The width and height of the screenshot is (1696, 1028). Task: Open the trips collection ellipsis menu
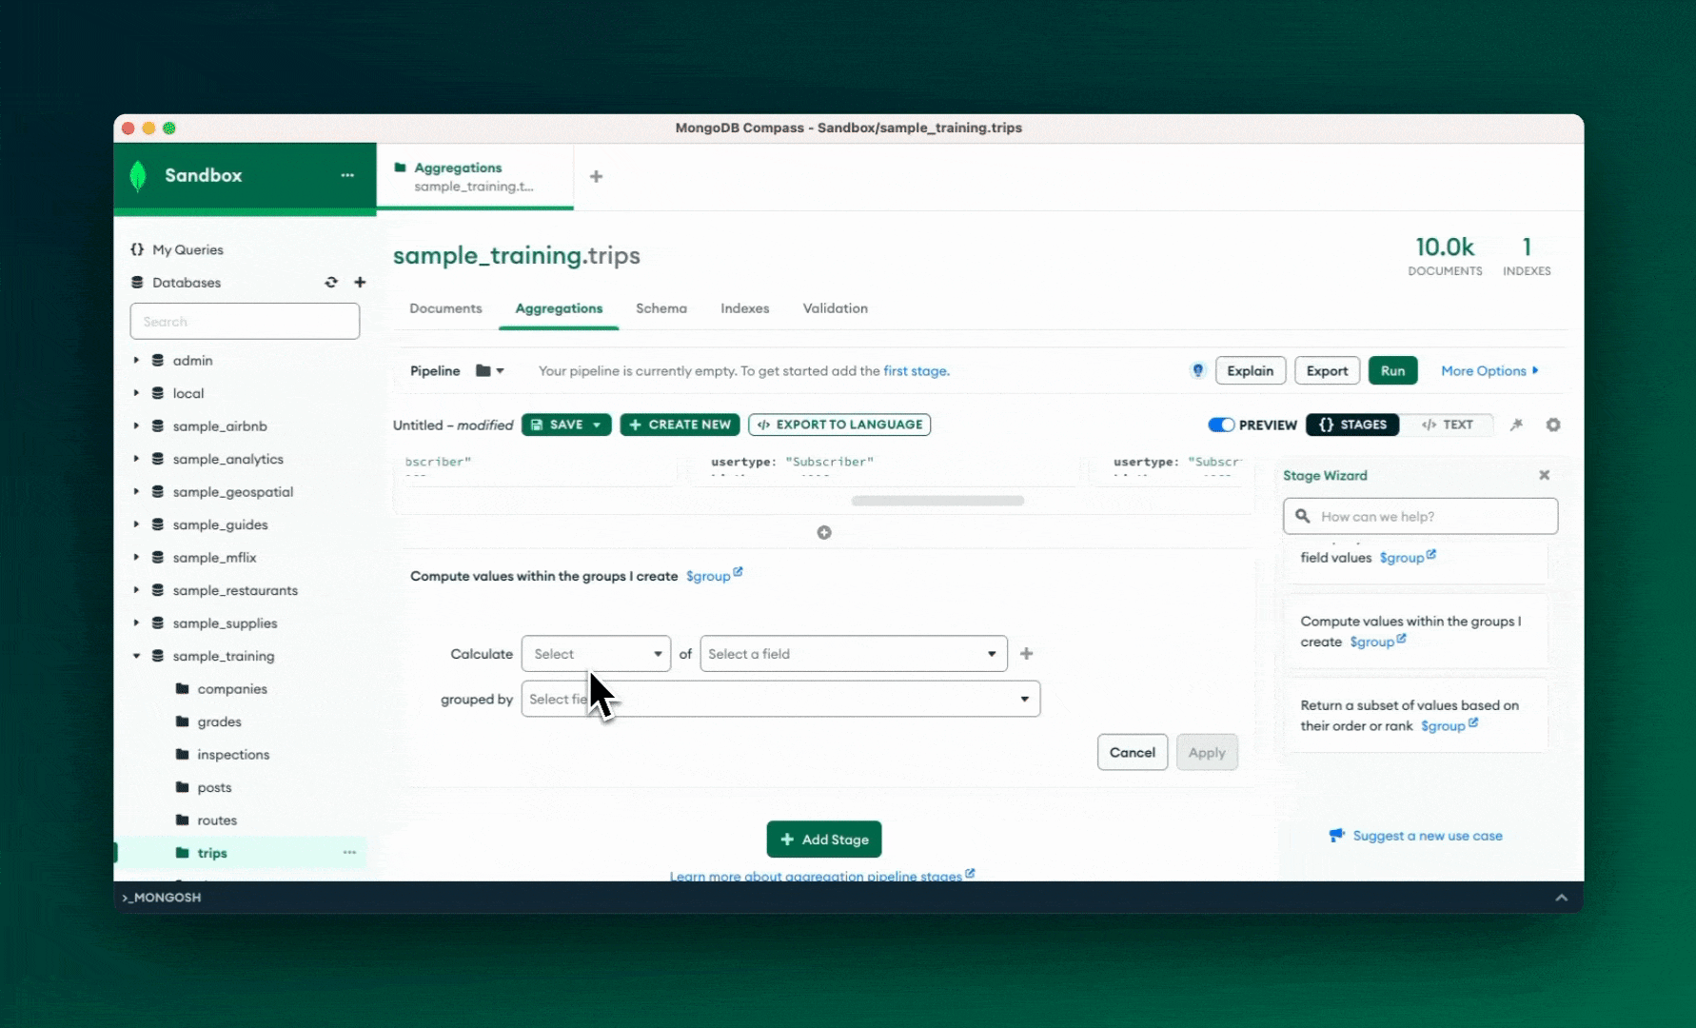pyautogui.click(x=348, y=853)
